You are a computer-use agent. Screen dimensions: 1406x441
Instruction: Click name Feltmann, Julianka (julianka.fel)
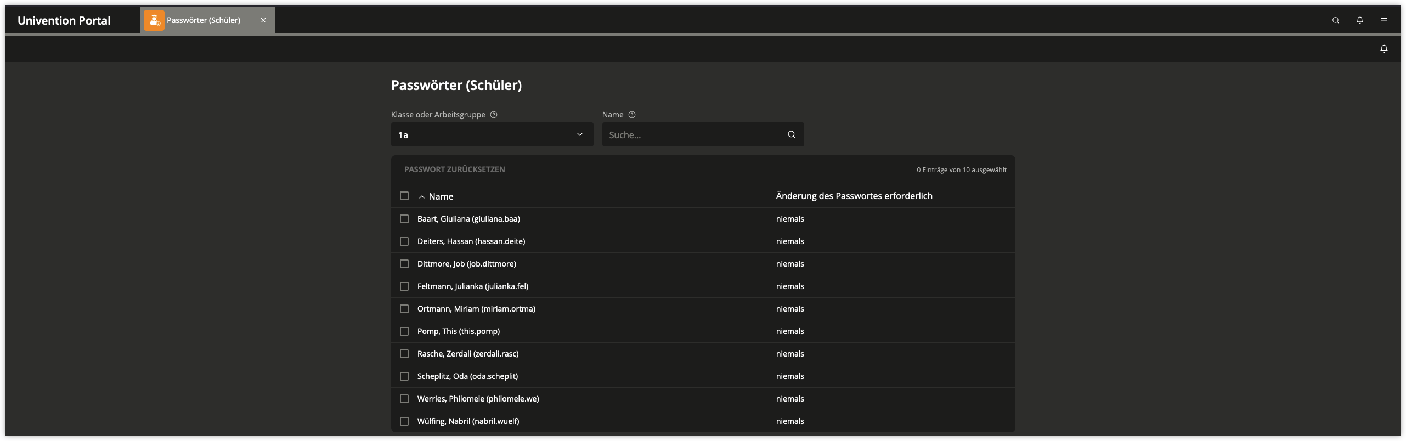click(x=473, y=286)
